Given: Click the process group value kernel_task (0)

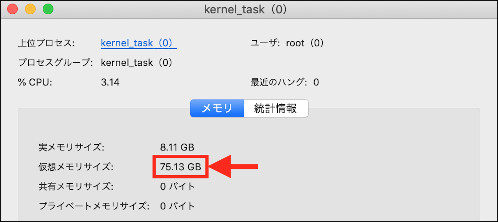Looking at the screenshot, I should click(136, 63).
